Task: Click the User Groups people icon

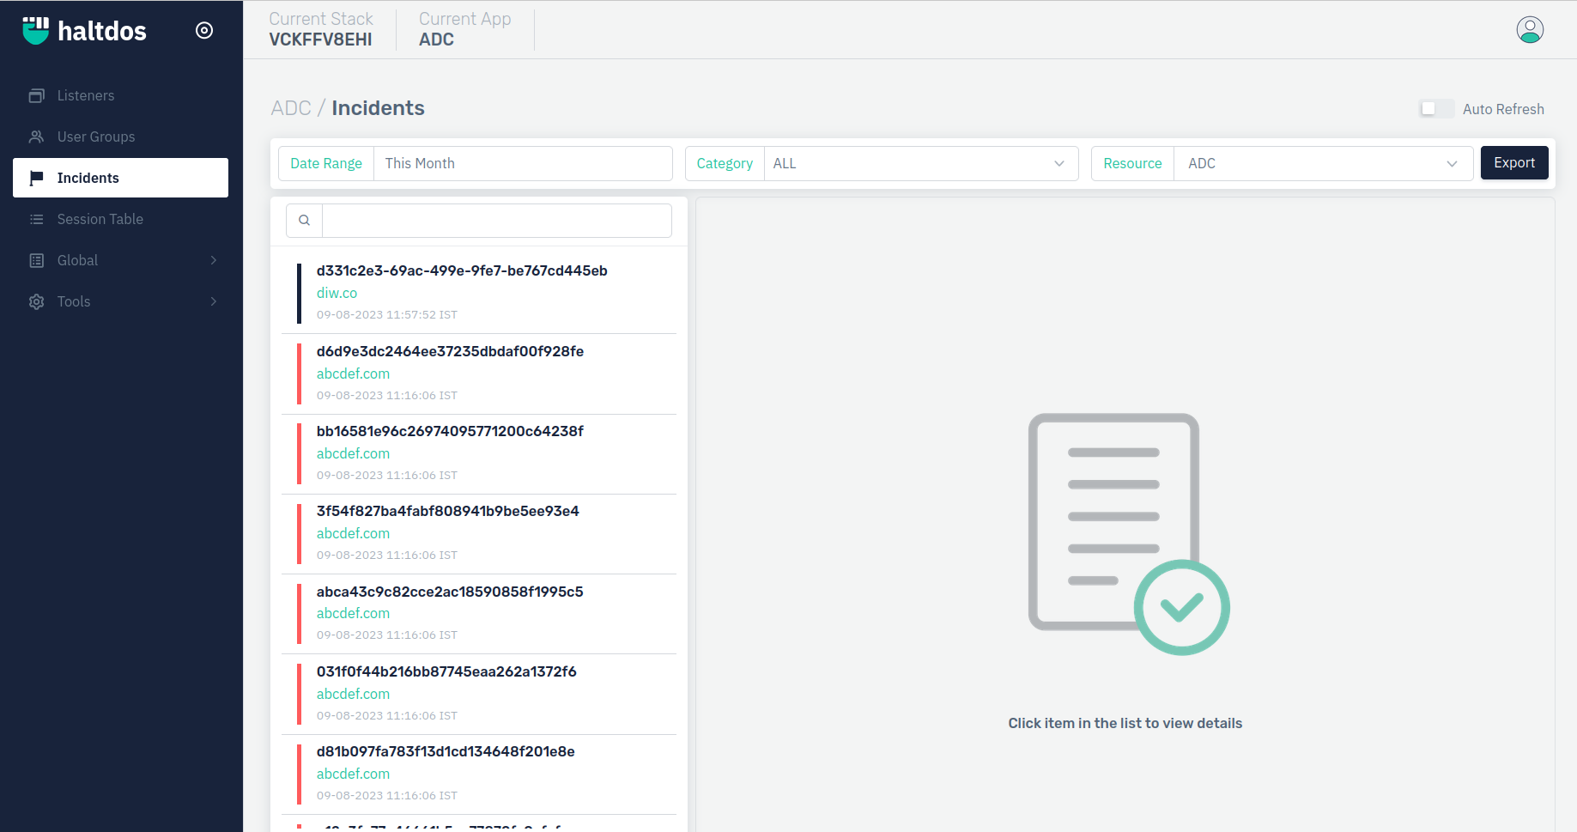Action: coord(36,137)
